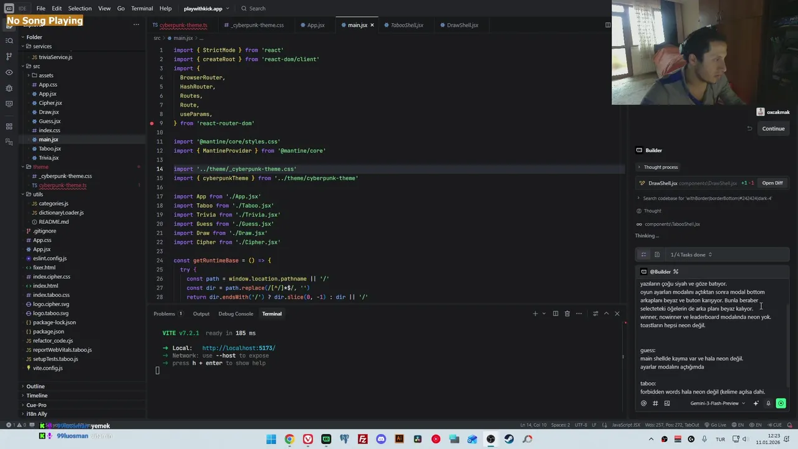Click the undo arrow beside Continue
The image size is (798, 449).
(x=749, y=128)
